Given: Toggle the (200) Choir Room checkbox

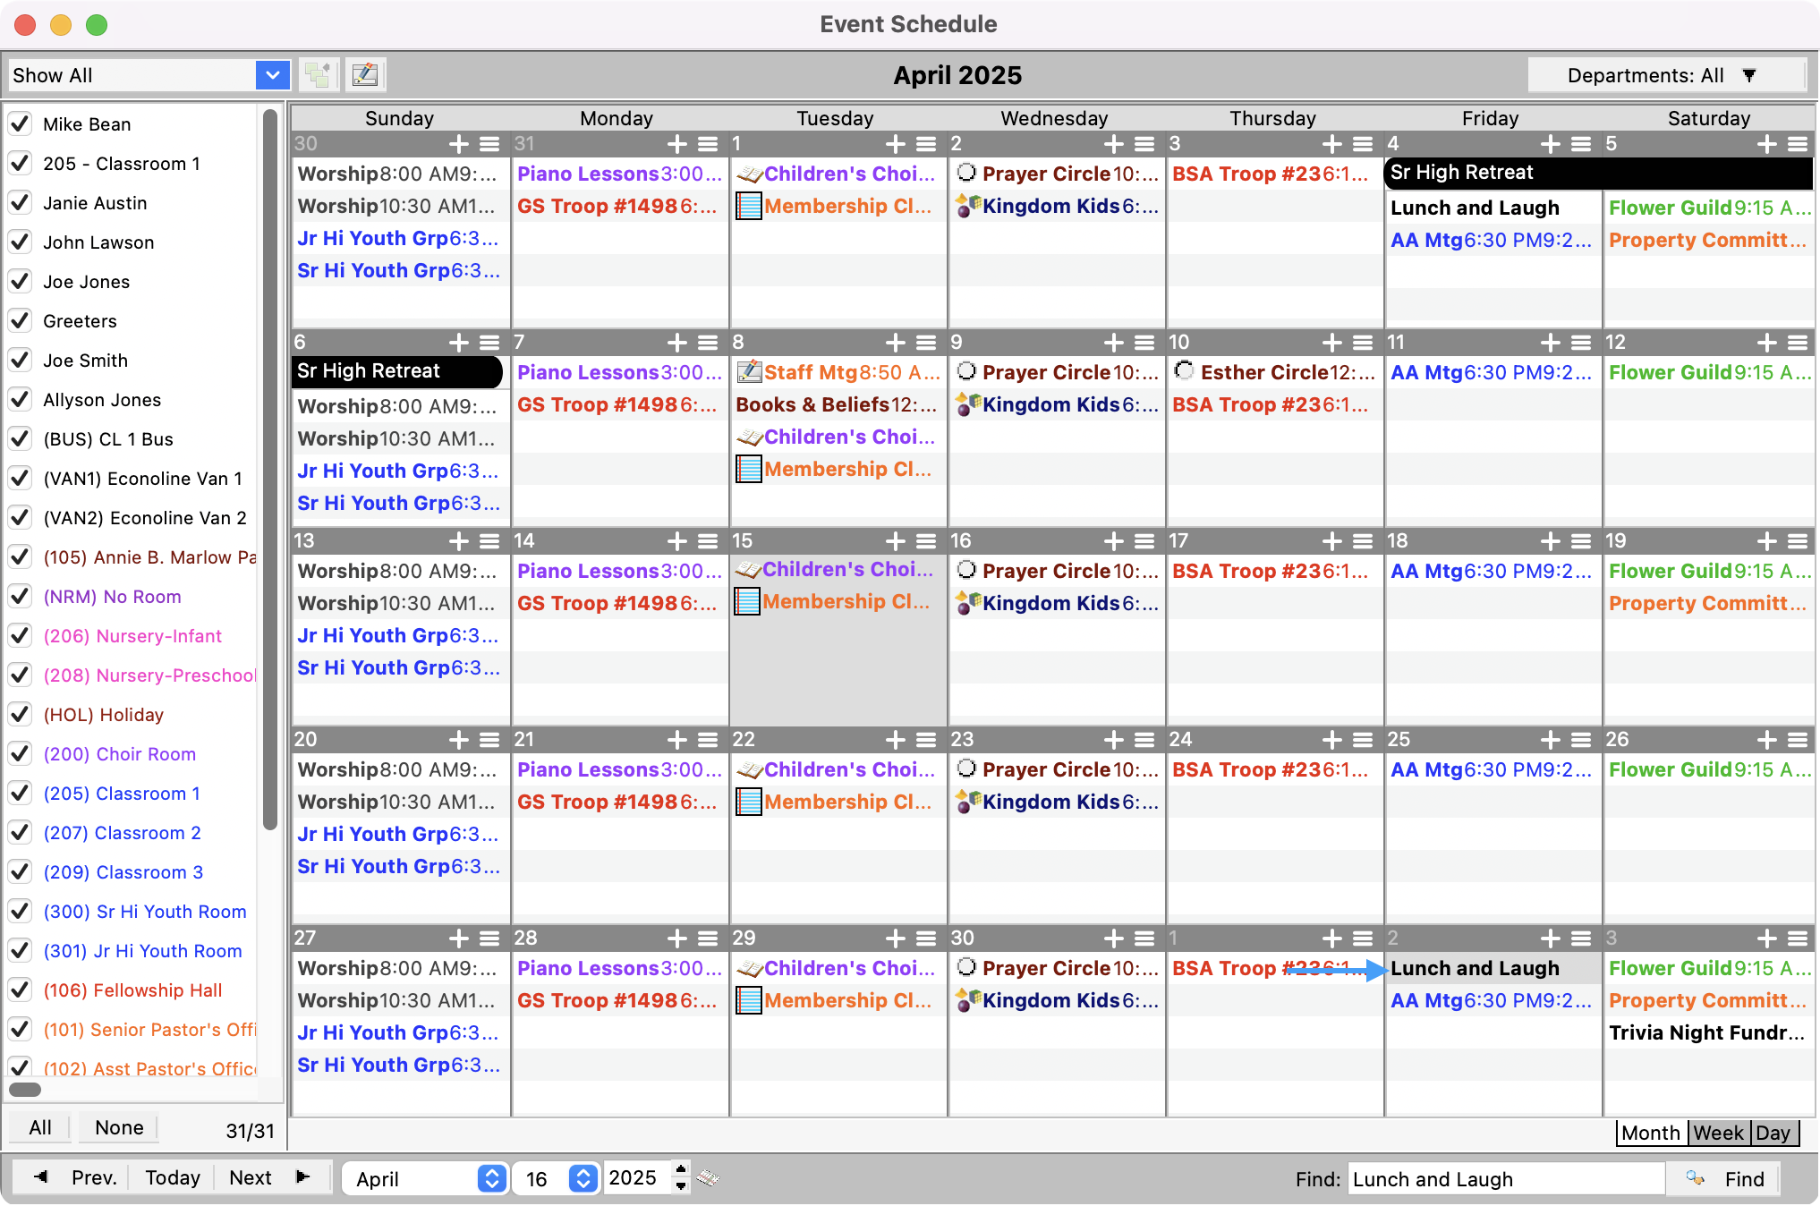Looking at the screenshot, I should tap(20, 753).
